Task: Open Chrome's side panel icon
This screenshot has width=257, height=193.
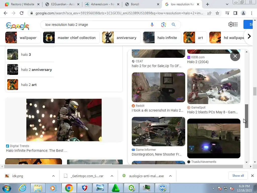Action: pos(235,13)
